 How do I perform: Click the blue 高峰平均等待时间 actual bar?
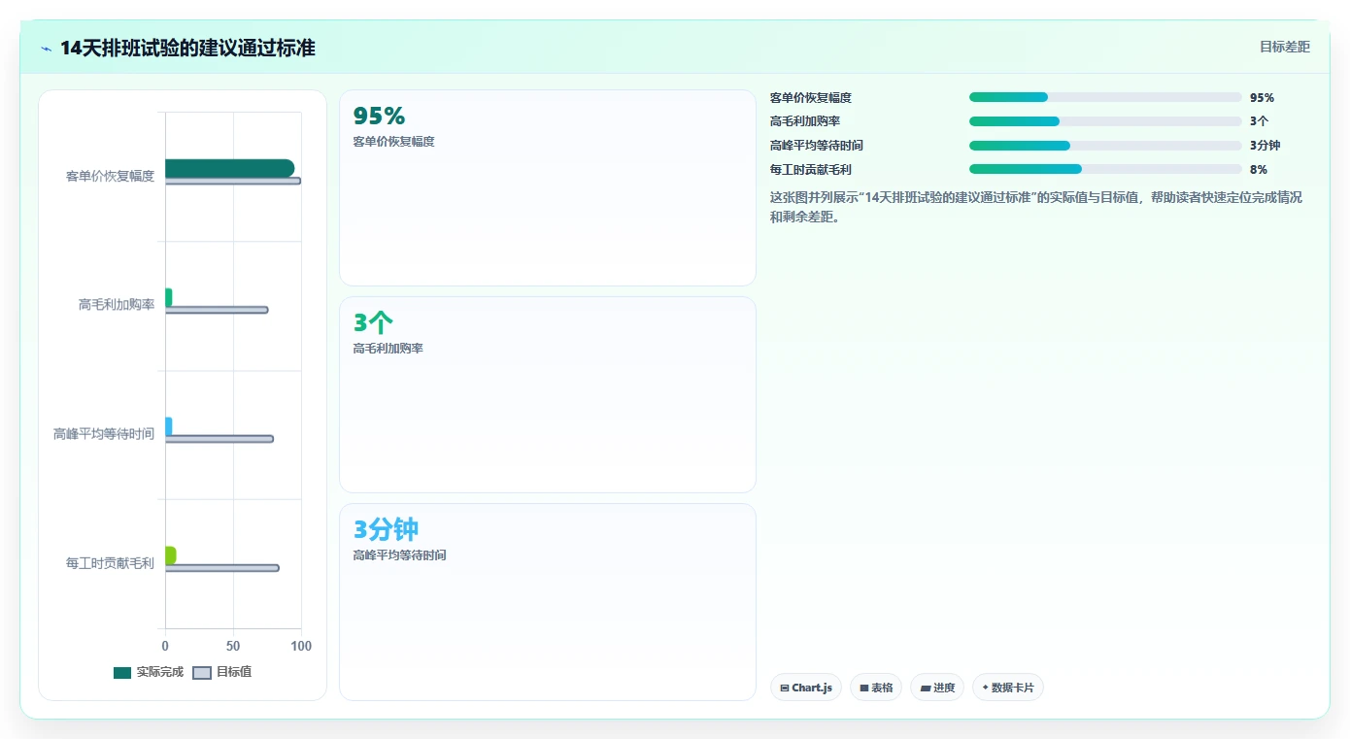pos(169,426)
